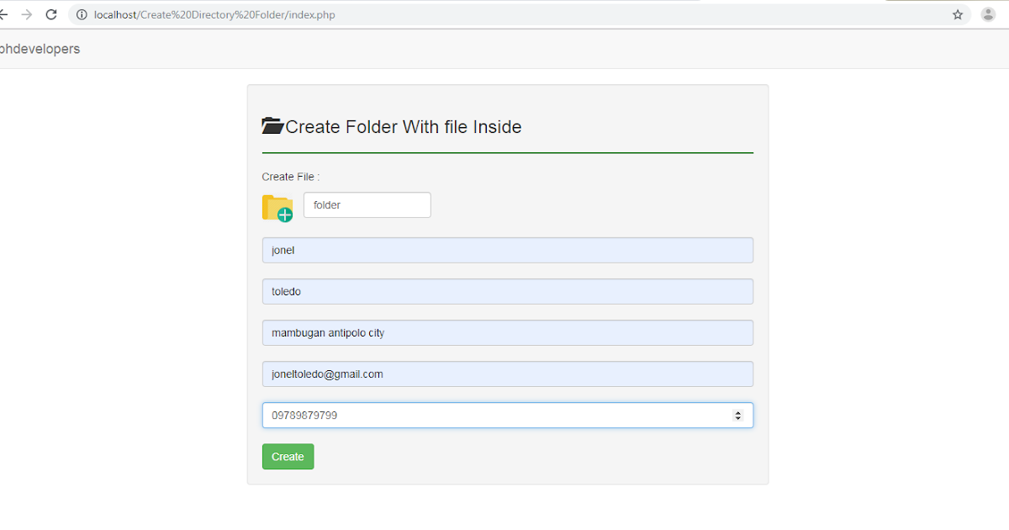Click the upper arrow of the phone number stepper

point(739,411)
